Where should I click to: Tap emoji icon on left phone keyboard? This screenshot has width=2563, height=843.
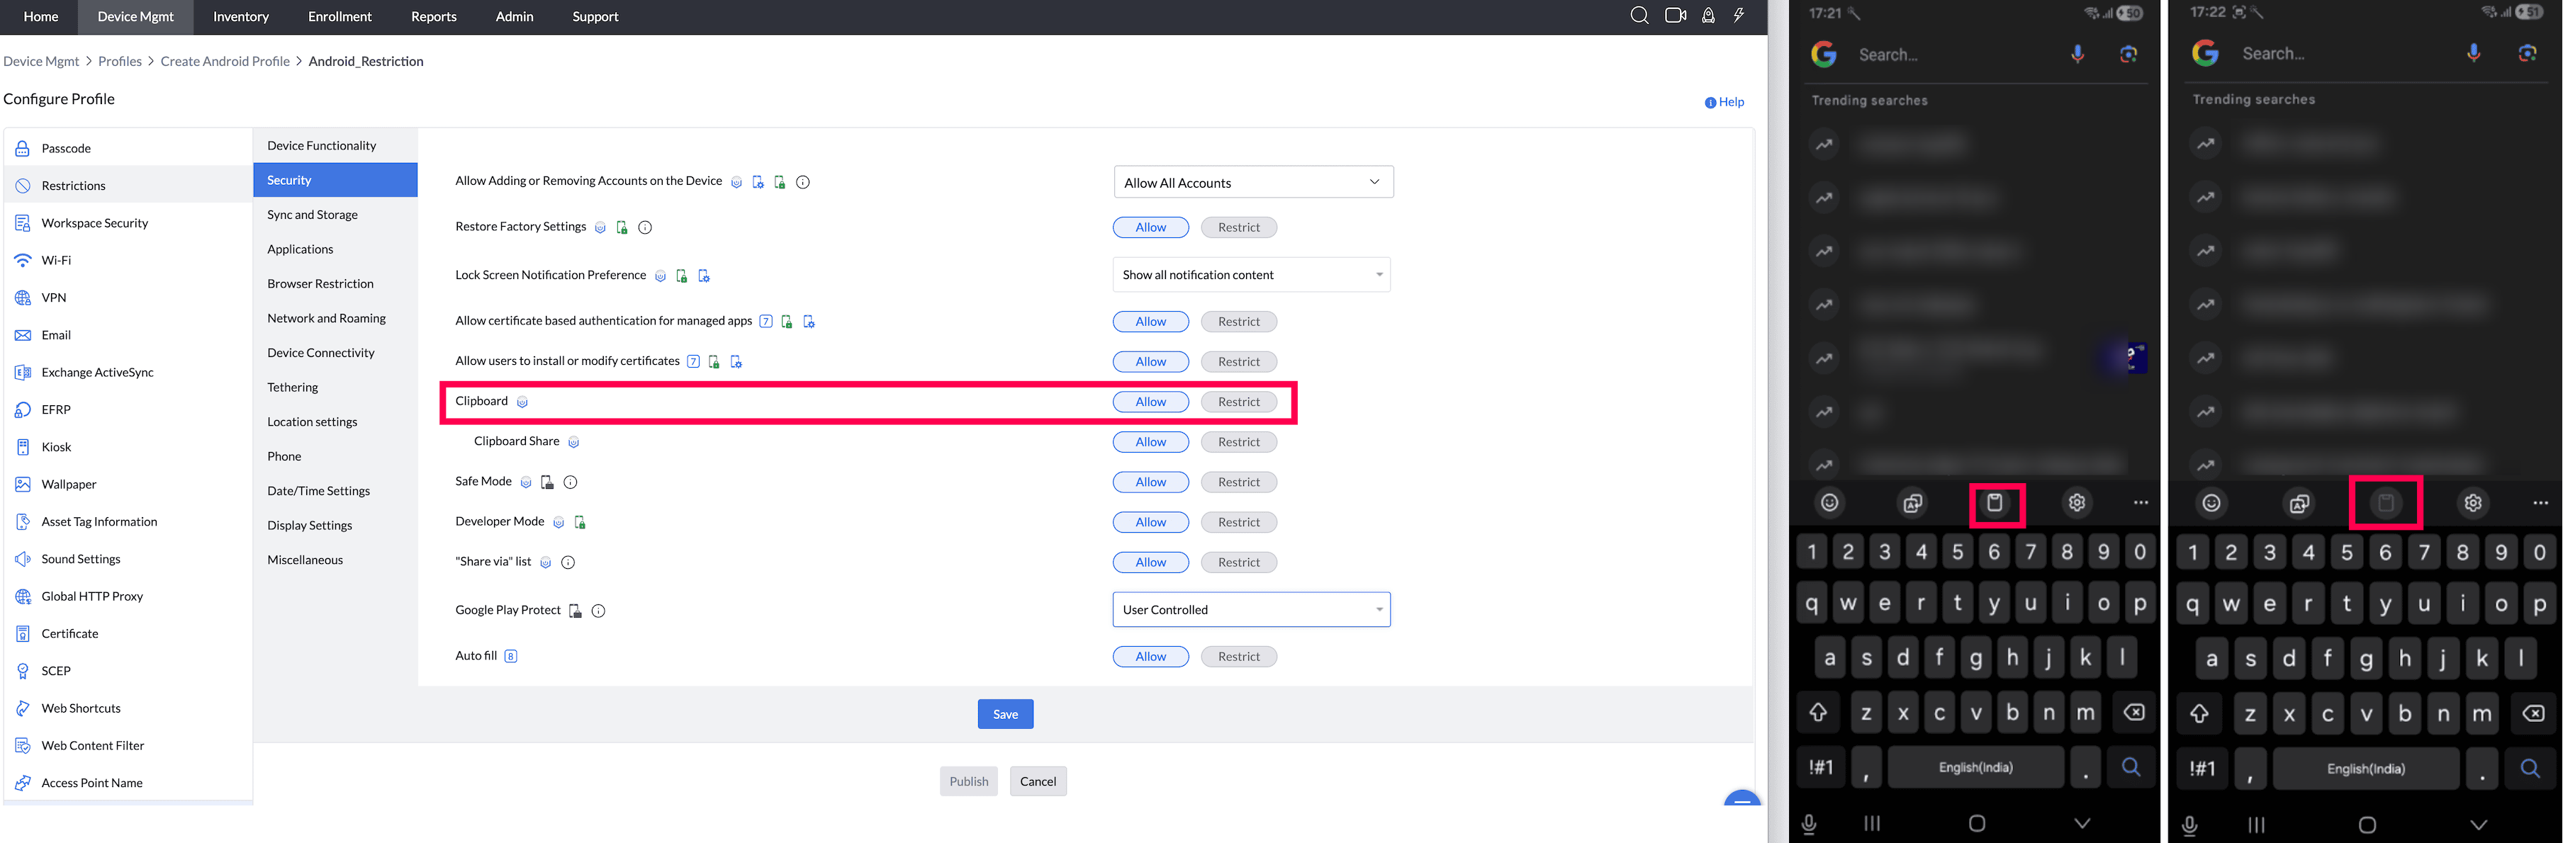[1829, 503]
